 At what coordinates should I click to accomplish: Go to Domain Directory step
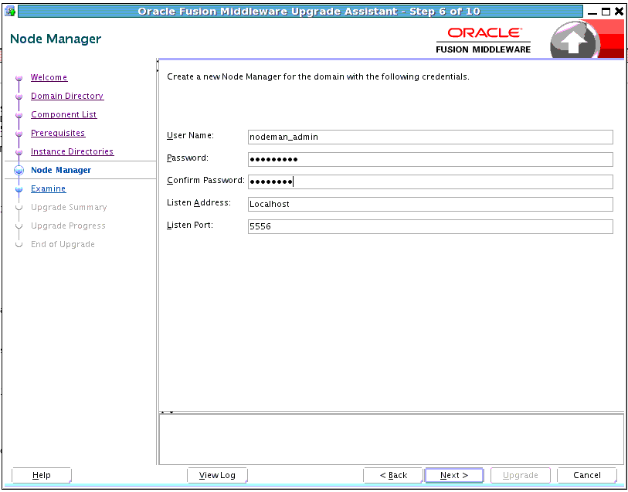pyautogui.click(x=67, y=96)
